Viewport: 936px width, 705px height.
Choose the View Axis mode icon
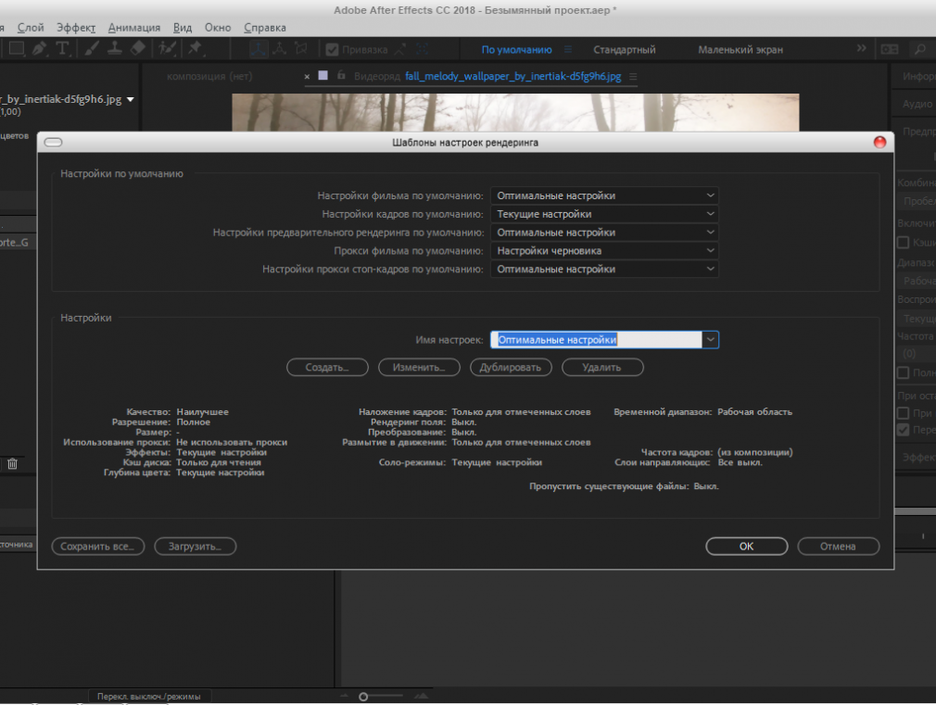(x=301, y=49)
